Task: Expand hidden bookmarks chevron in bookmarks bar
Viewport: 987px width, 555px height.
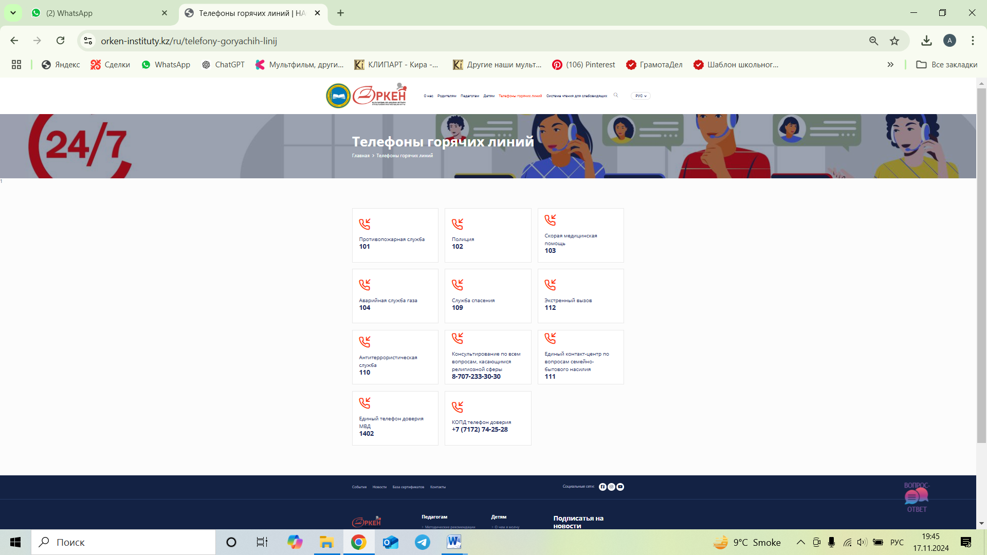Action: coord(890,65)
